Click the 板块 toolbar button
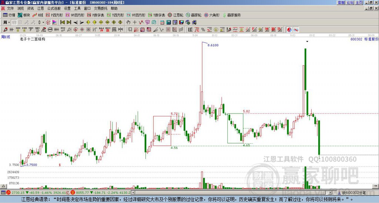 [x=24, y=15]
